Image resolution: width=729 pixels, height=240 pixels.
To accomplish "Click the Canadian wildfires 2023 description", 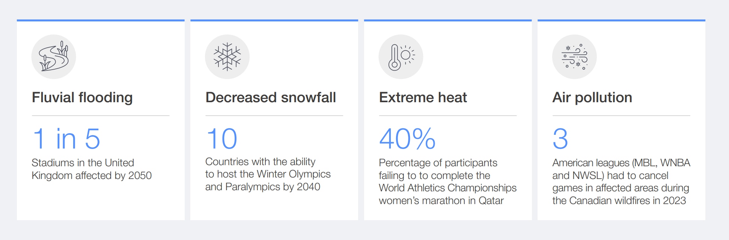I will [621, 182].
